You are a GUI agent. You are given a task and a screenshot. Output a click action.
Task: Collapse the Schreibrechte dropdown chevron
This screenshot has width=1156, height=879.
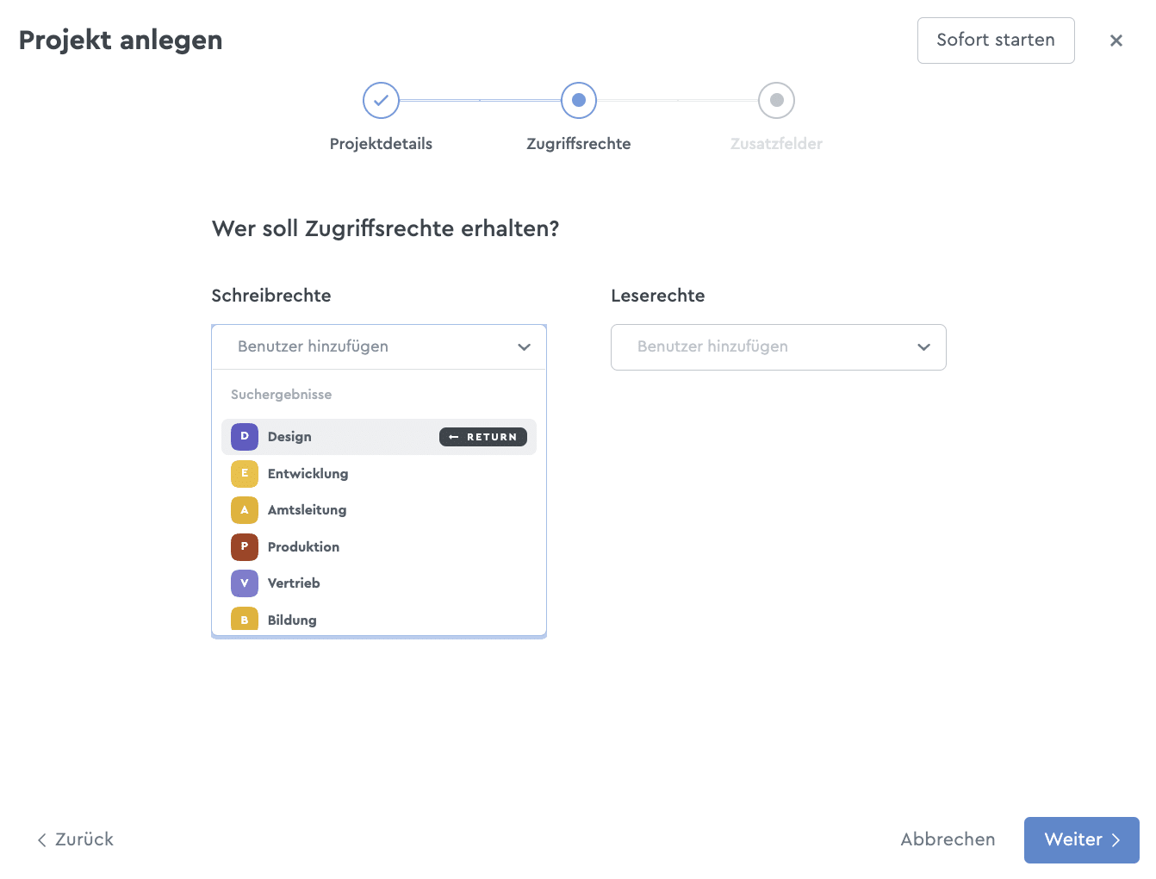524,347
